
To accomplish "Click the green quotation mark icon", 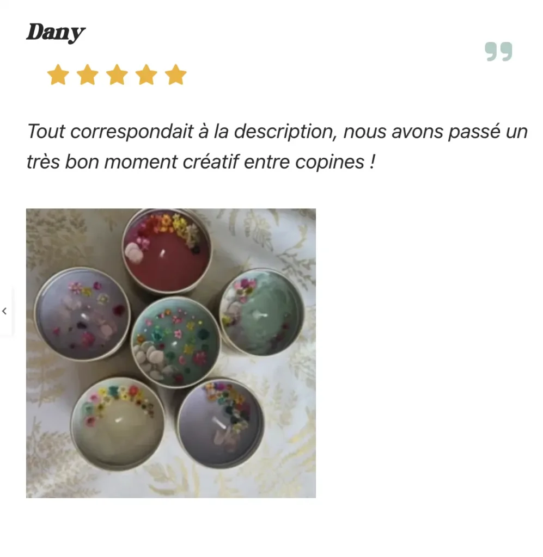I will click(498, 52).
